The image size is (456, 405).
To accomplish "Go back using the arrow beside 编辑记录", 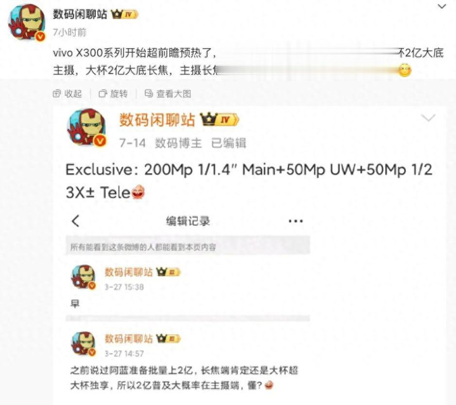I will (75, 221).
